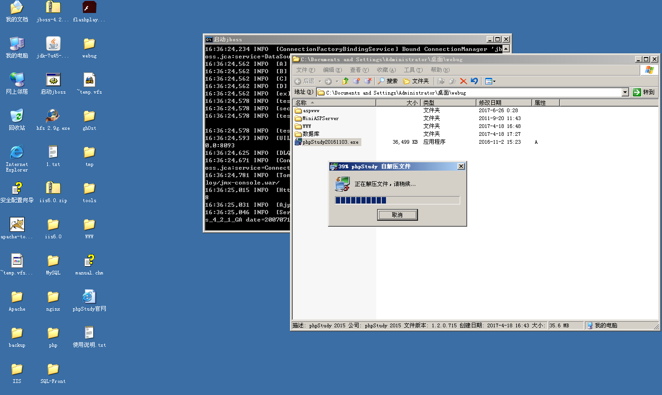Sort by 修改日期 column header
This screenshot has height=395, width=662.
click(x=504, y=102)
